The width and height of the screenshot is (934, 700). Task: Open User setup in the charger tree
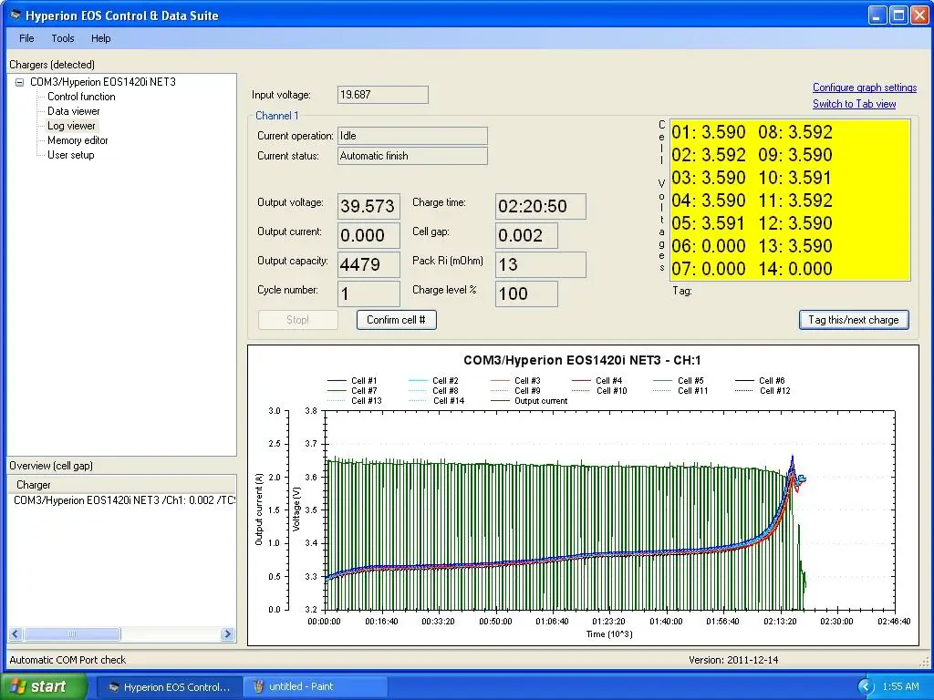71,155
